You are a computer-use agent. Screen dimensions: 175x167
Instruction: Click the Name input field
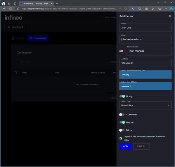click(x=145, y=28)
